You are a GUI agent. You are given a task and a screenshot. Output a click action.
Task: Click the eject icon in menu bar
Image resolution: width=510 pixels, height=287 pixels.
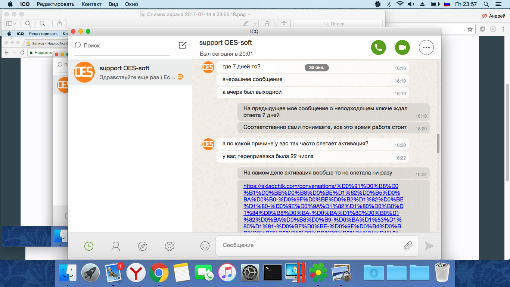point(423,4)
